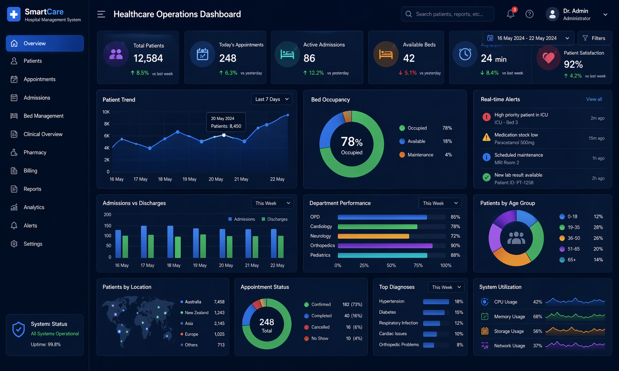619x371 pixels.
Task: Open the Last 7 Days dropdown
Action: coord(272,99)
